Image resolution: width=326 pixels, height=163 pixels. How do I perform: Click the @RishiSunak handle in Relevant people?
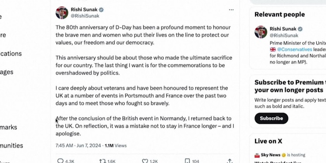(x=284, y=35)
